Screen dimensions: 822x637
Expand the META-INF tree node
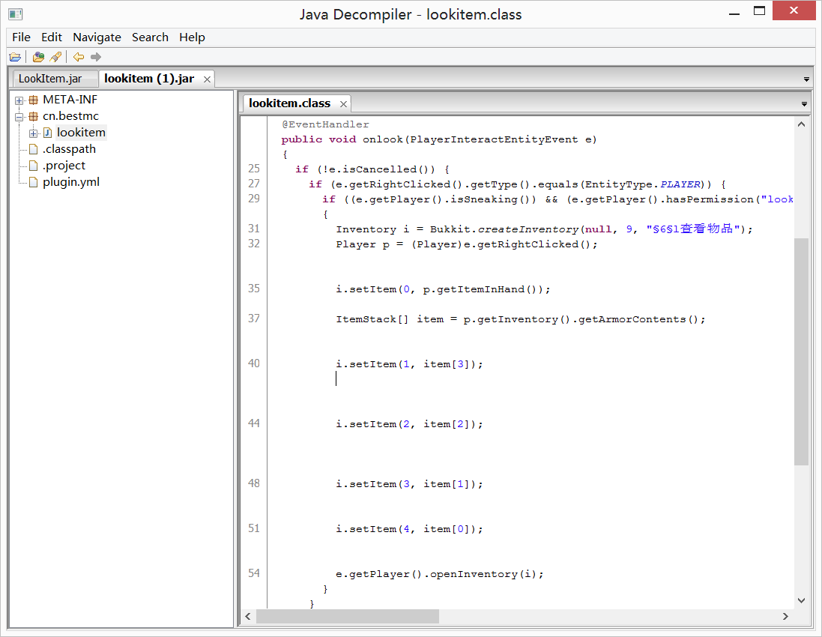(19, 100)
